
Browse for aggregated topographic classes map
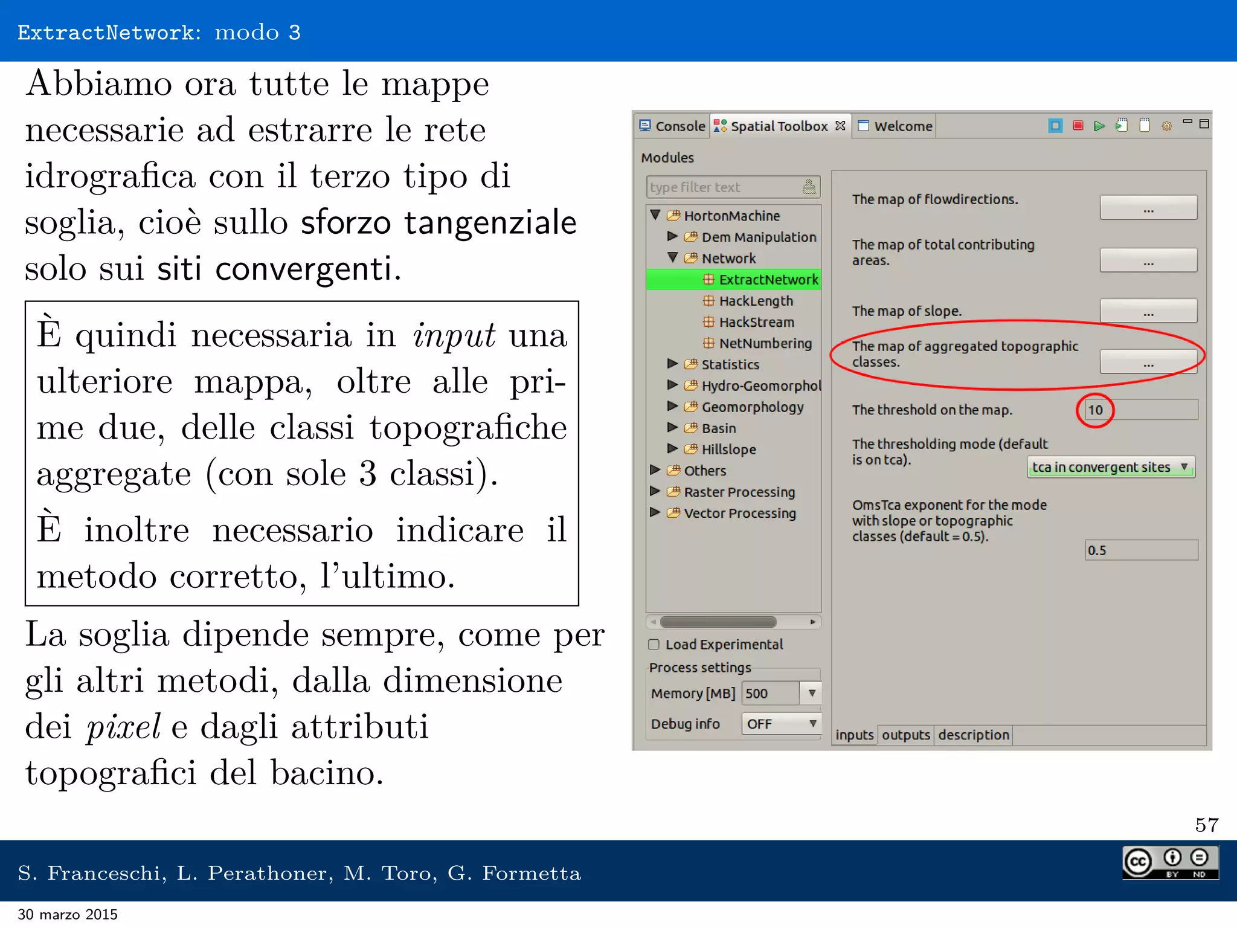tap(1148, 362)
